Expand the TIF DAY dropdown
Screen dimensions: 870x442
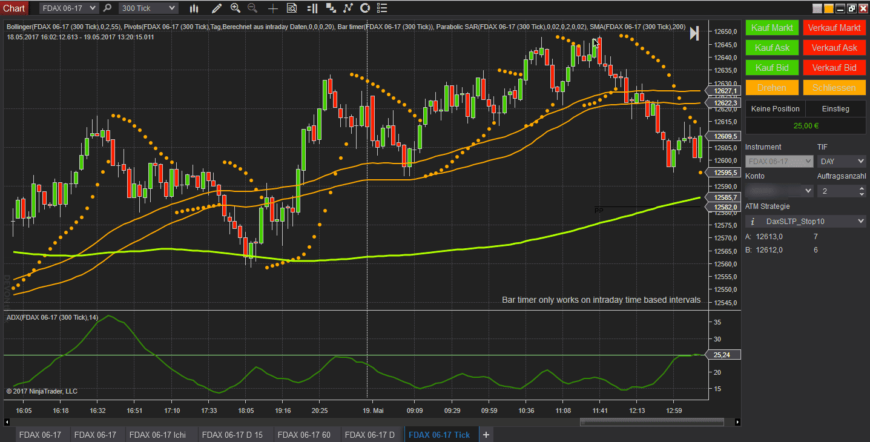tap(841, 161)
